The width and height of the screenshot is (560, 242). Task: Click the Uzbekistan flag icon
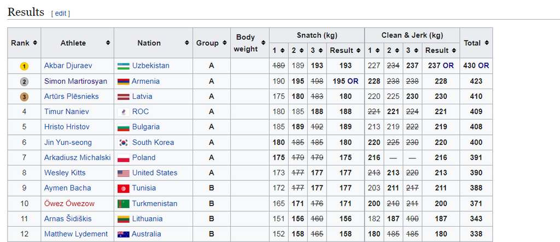123,66
